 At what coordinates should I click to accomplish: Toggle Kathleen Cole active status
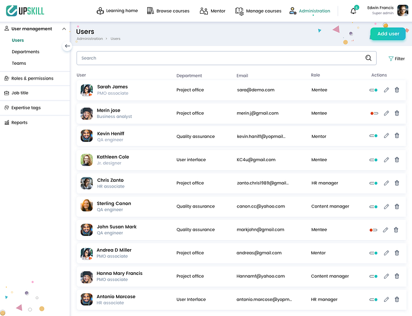tap(373, 160)
